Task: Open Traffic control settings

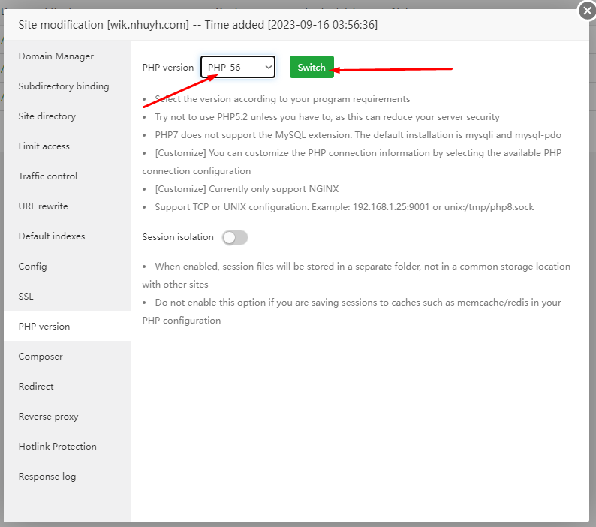Action: (x=68, y=176)
